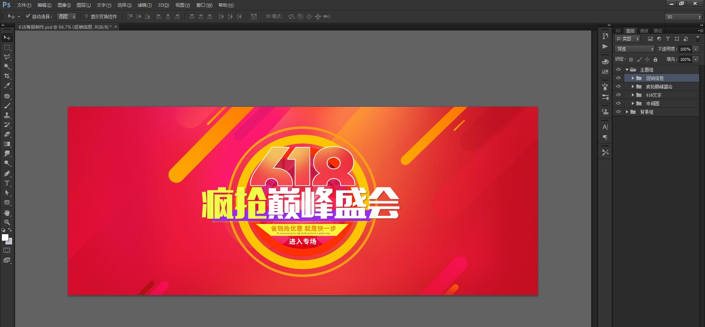Swap foreground and background colors icon
The width and height of the screenshot is (705, 327).
point(10,230)
